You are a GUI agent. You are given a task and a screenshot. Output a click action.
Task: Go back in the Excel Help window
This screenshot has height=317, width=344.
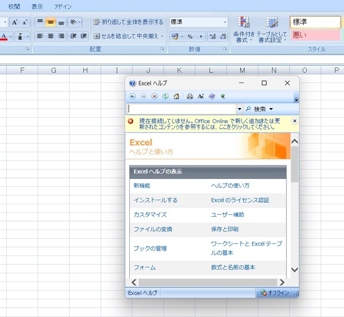[132, 96]
